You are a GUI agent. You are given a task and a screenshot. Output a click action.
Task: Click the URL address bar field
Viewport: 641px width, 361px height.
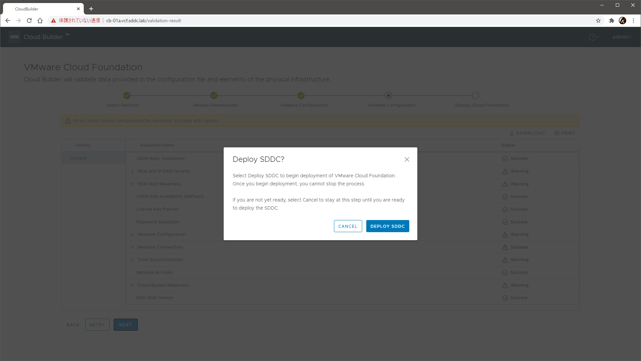point(303,21)
